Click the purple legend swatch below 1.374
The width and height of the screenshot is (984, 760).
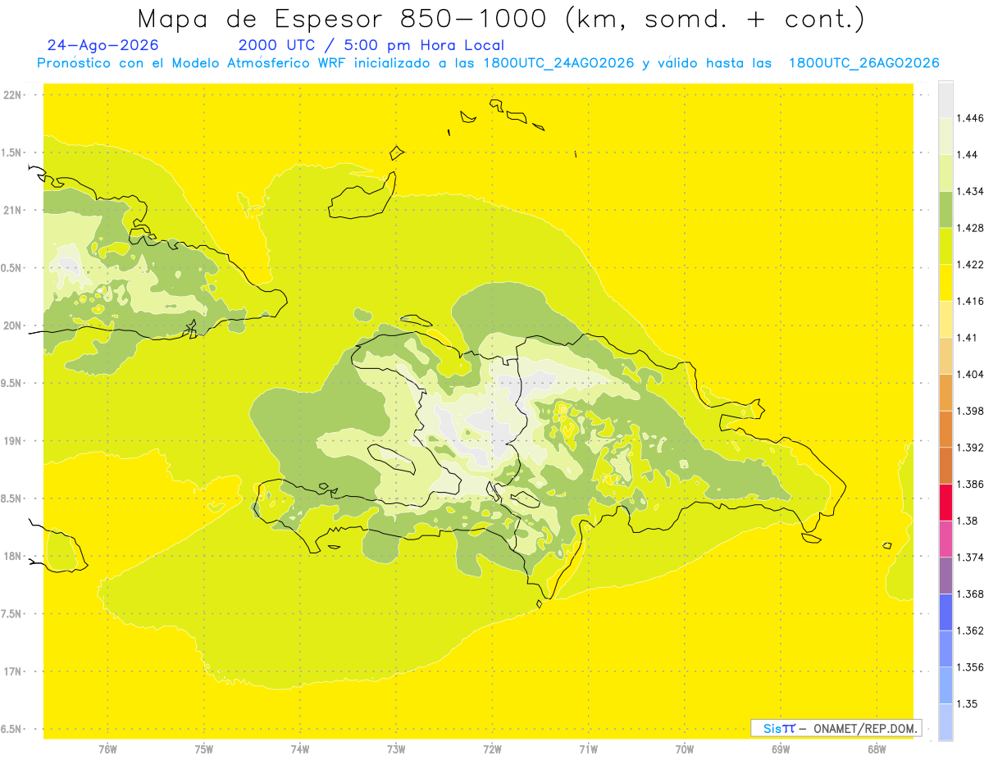pyautogui.click(x=945, y=576)
